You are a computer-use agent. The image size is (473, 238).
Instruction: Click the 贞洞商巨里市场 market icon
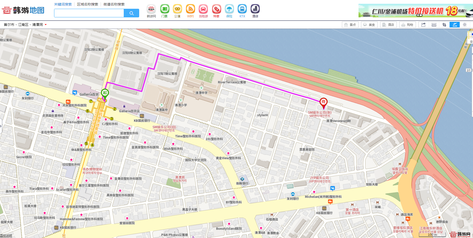point(53,111)
